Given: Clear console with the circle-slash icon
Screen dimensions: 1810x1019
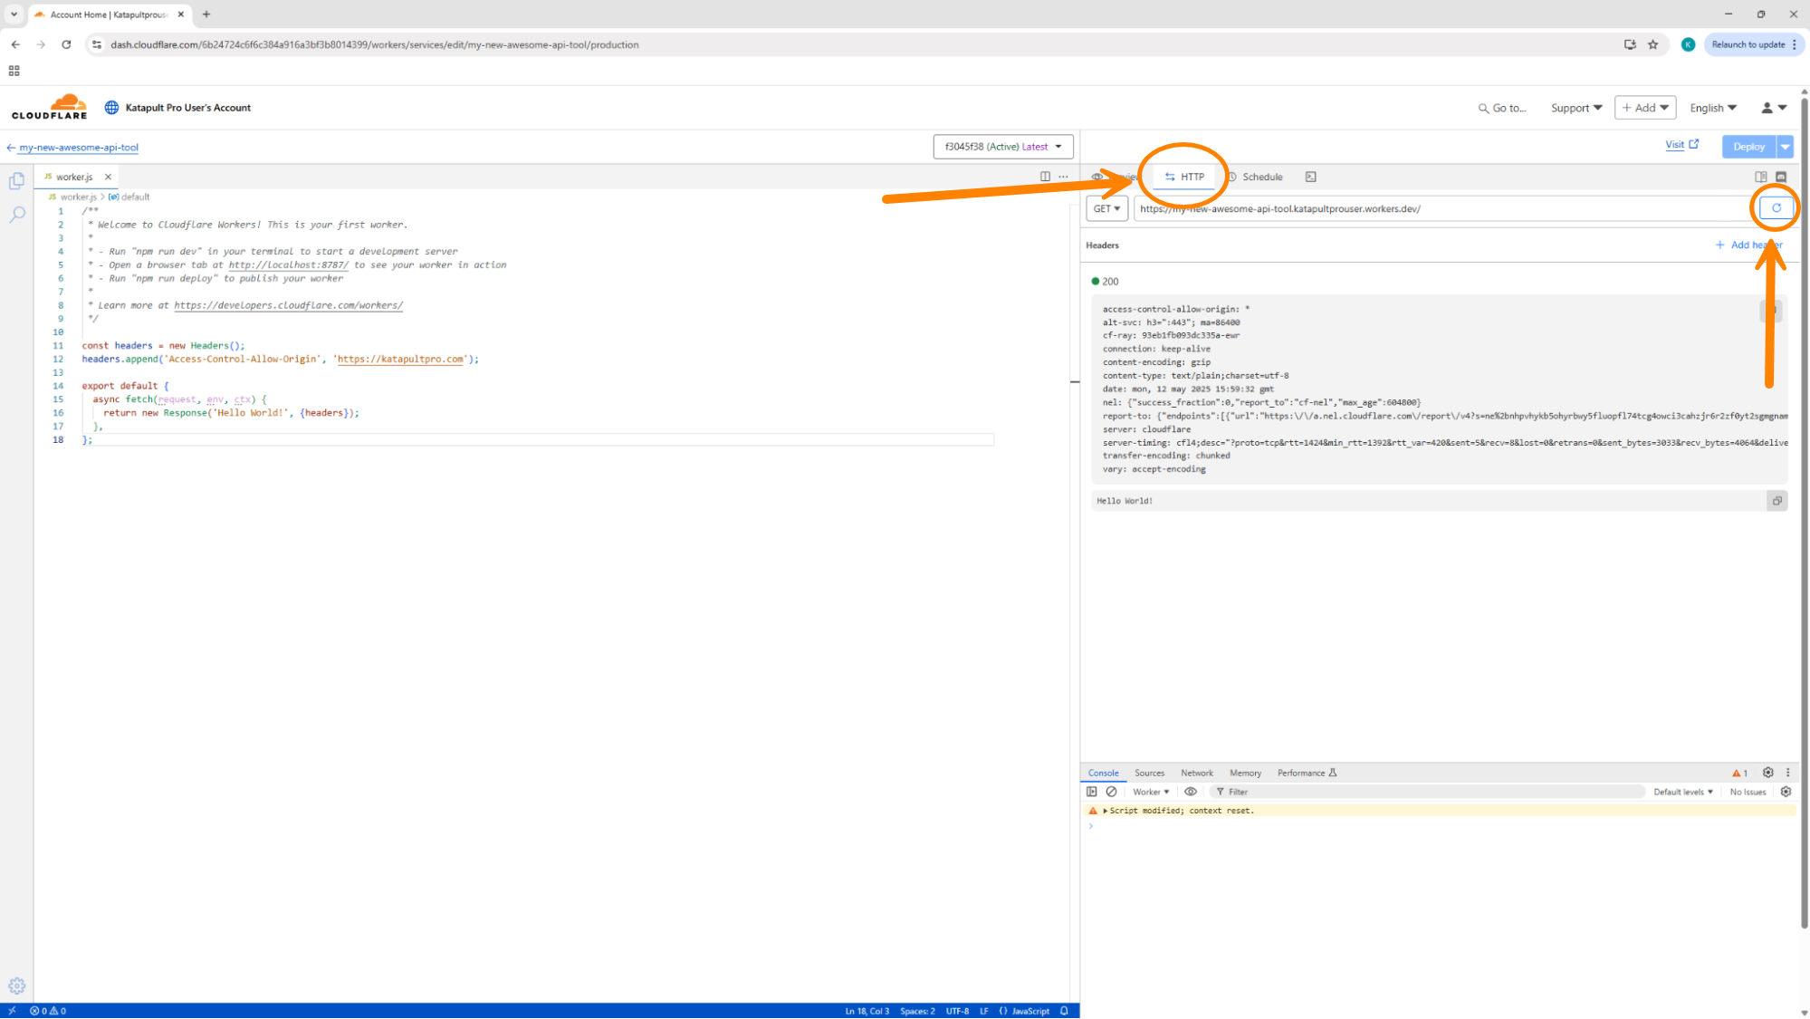Looking at the screenshot, I should pyautogui.click(x=1111, y=792).
